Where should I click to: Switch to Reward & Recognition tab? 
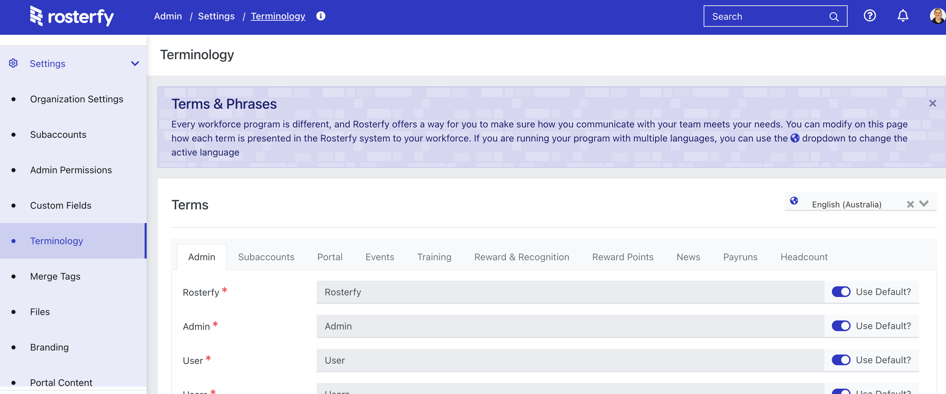point(522,257)
